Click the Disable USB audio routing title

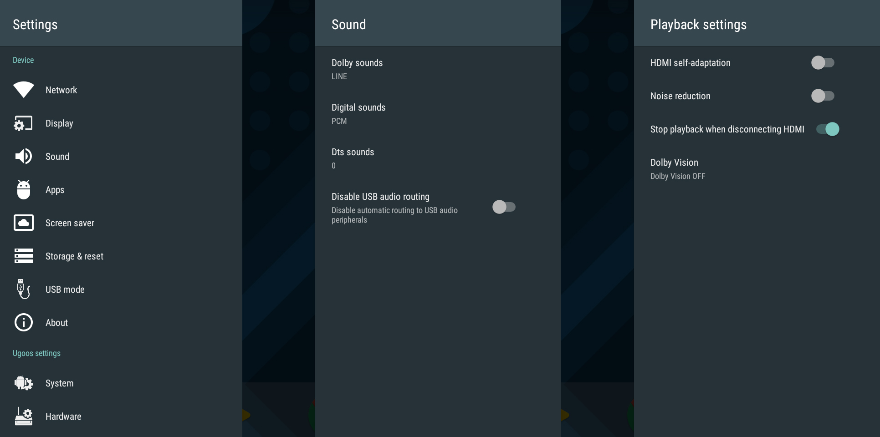[380, 197]
